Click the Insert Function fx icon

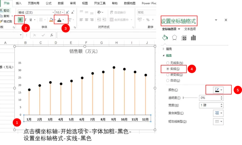(51, 35)
